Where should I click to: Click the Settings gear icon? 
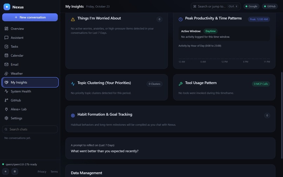click(6, 118)
